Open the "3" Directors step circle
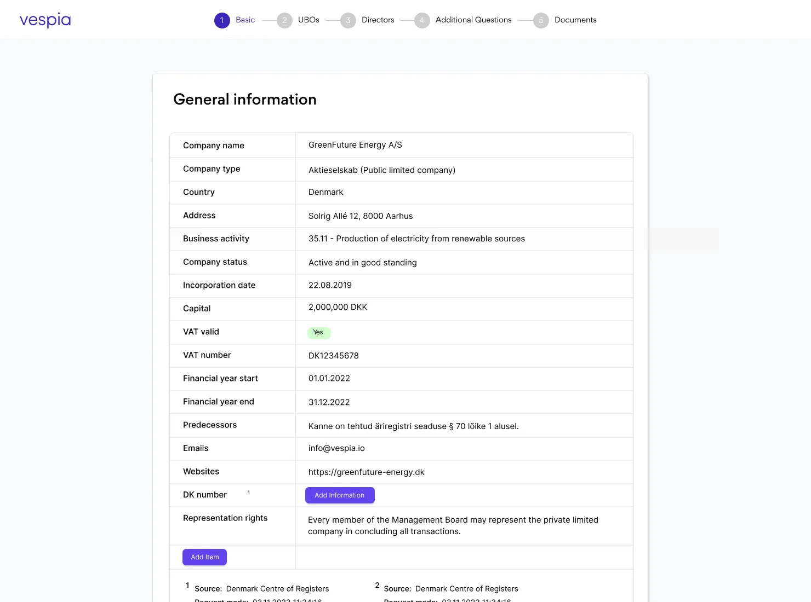Image resolution: width=811 pixels, height=602 pixels. pos(348,20)
